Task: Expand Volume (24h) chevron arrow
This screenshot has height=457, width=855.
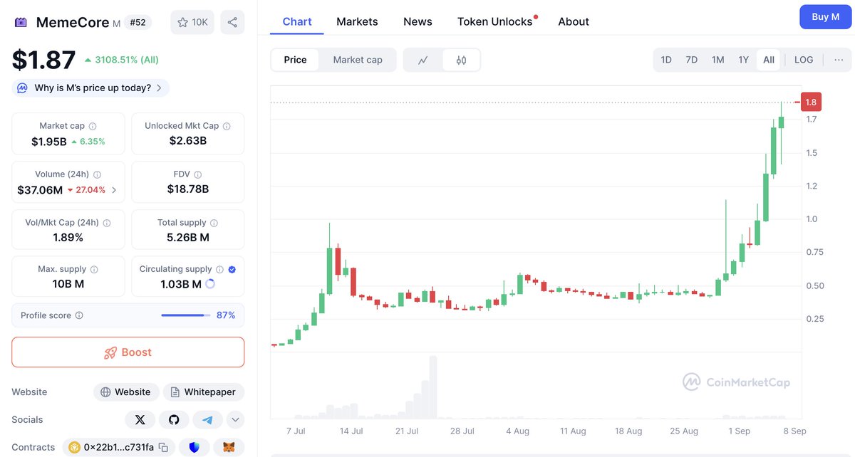Action: tap(115, 190)
